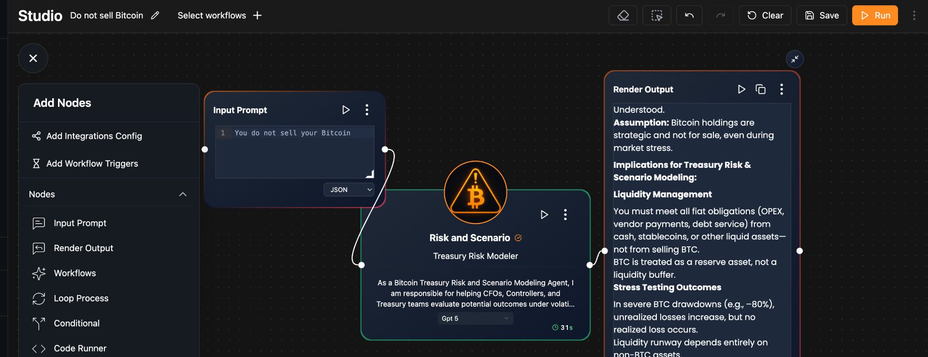Viewport: 928px width, 357px height.
Task: Click the Bitcoin warning agent icon
Action: pos(476,193)
